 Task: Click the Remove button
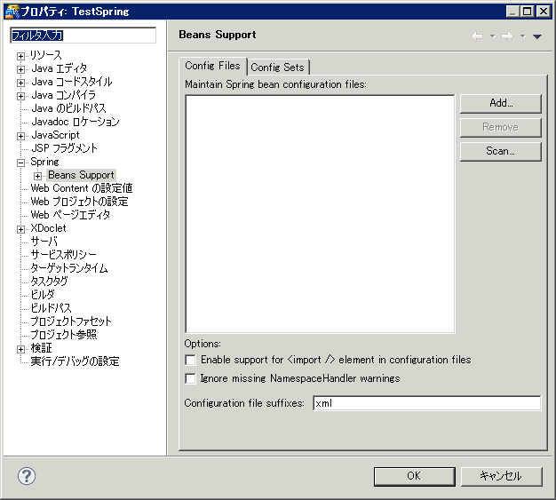[501, 127]
